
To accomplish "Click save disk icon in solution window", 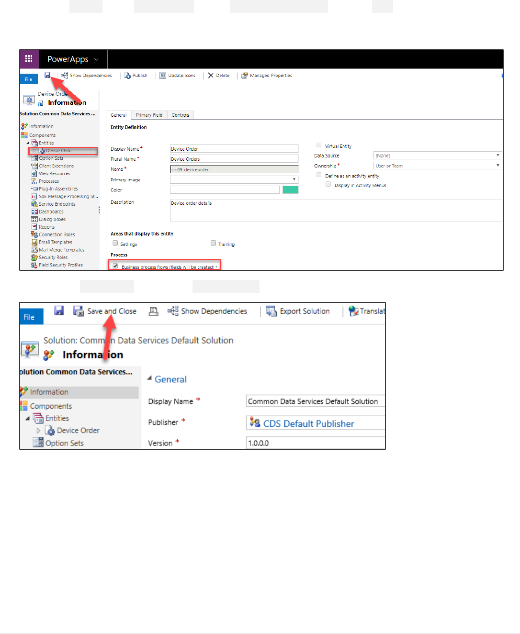I will coord(59,311).
